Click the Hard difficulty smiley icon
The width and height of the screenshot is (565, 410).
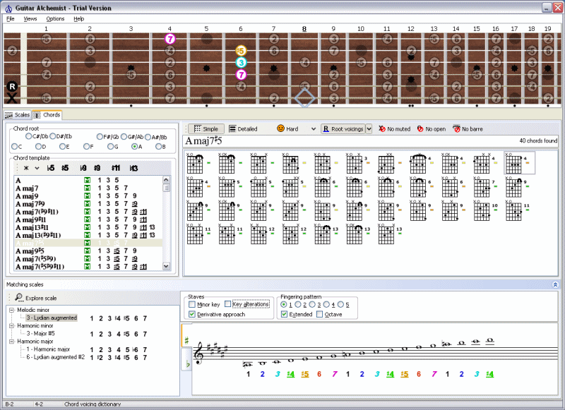(280, 129)
